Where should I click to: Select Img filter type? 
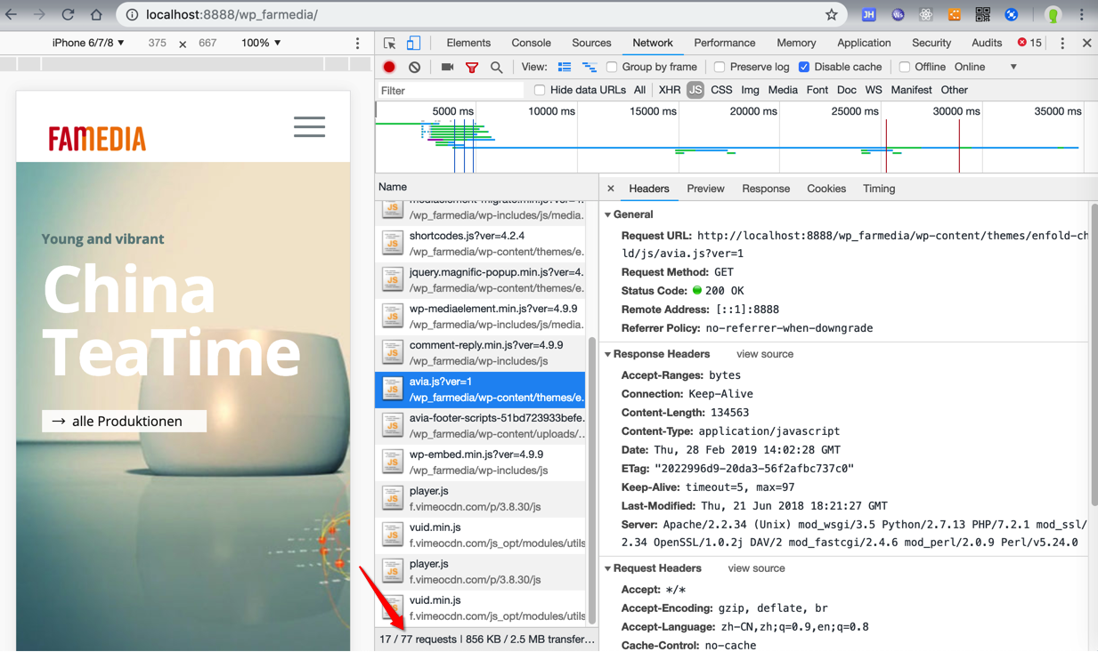[x=750, y=90]
